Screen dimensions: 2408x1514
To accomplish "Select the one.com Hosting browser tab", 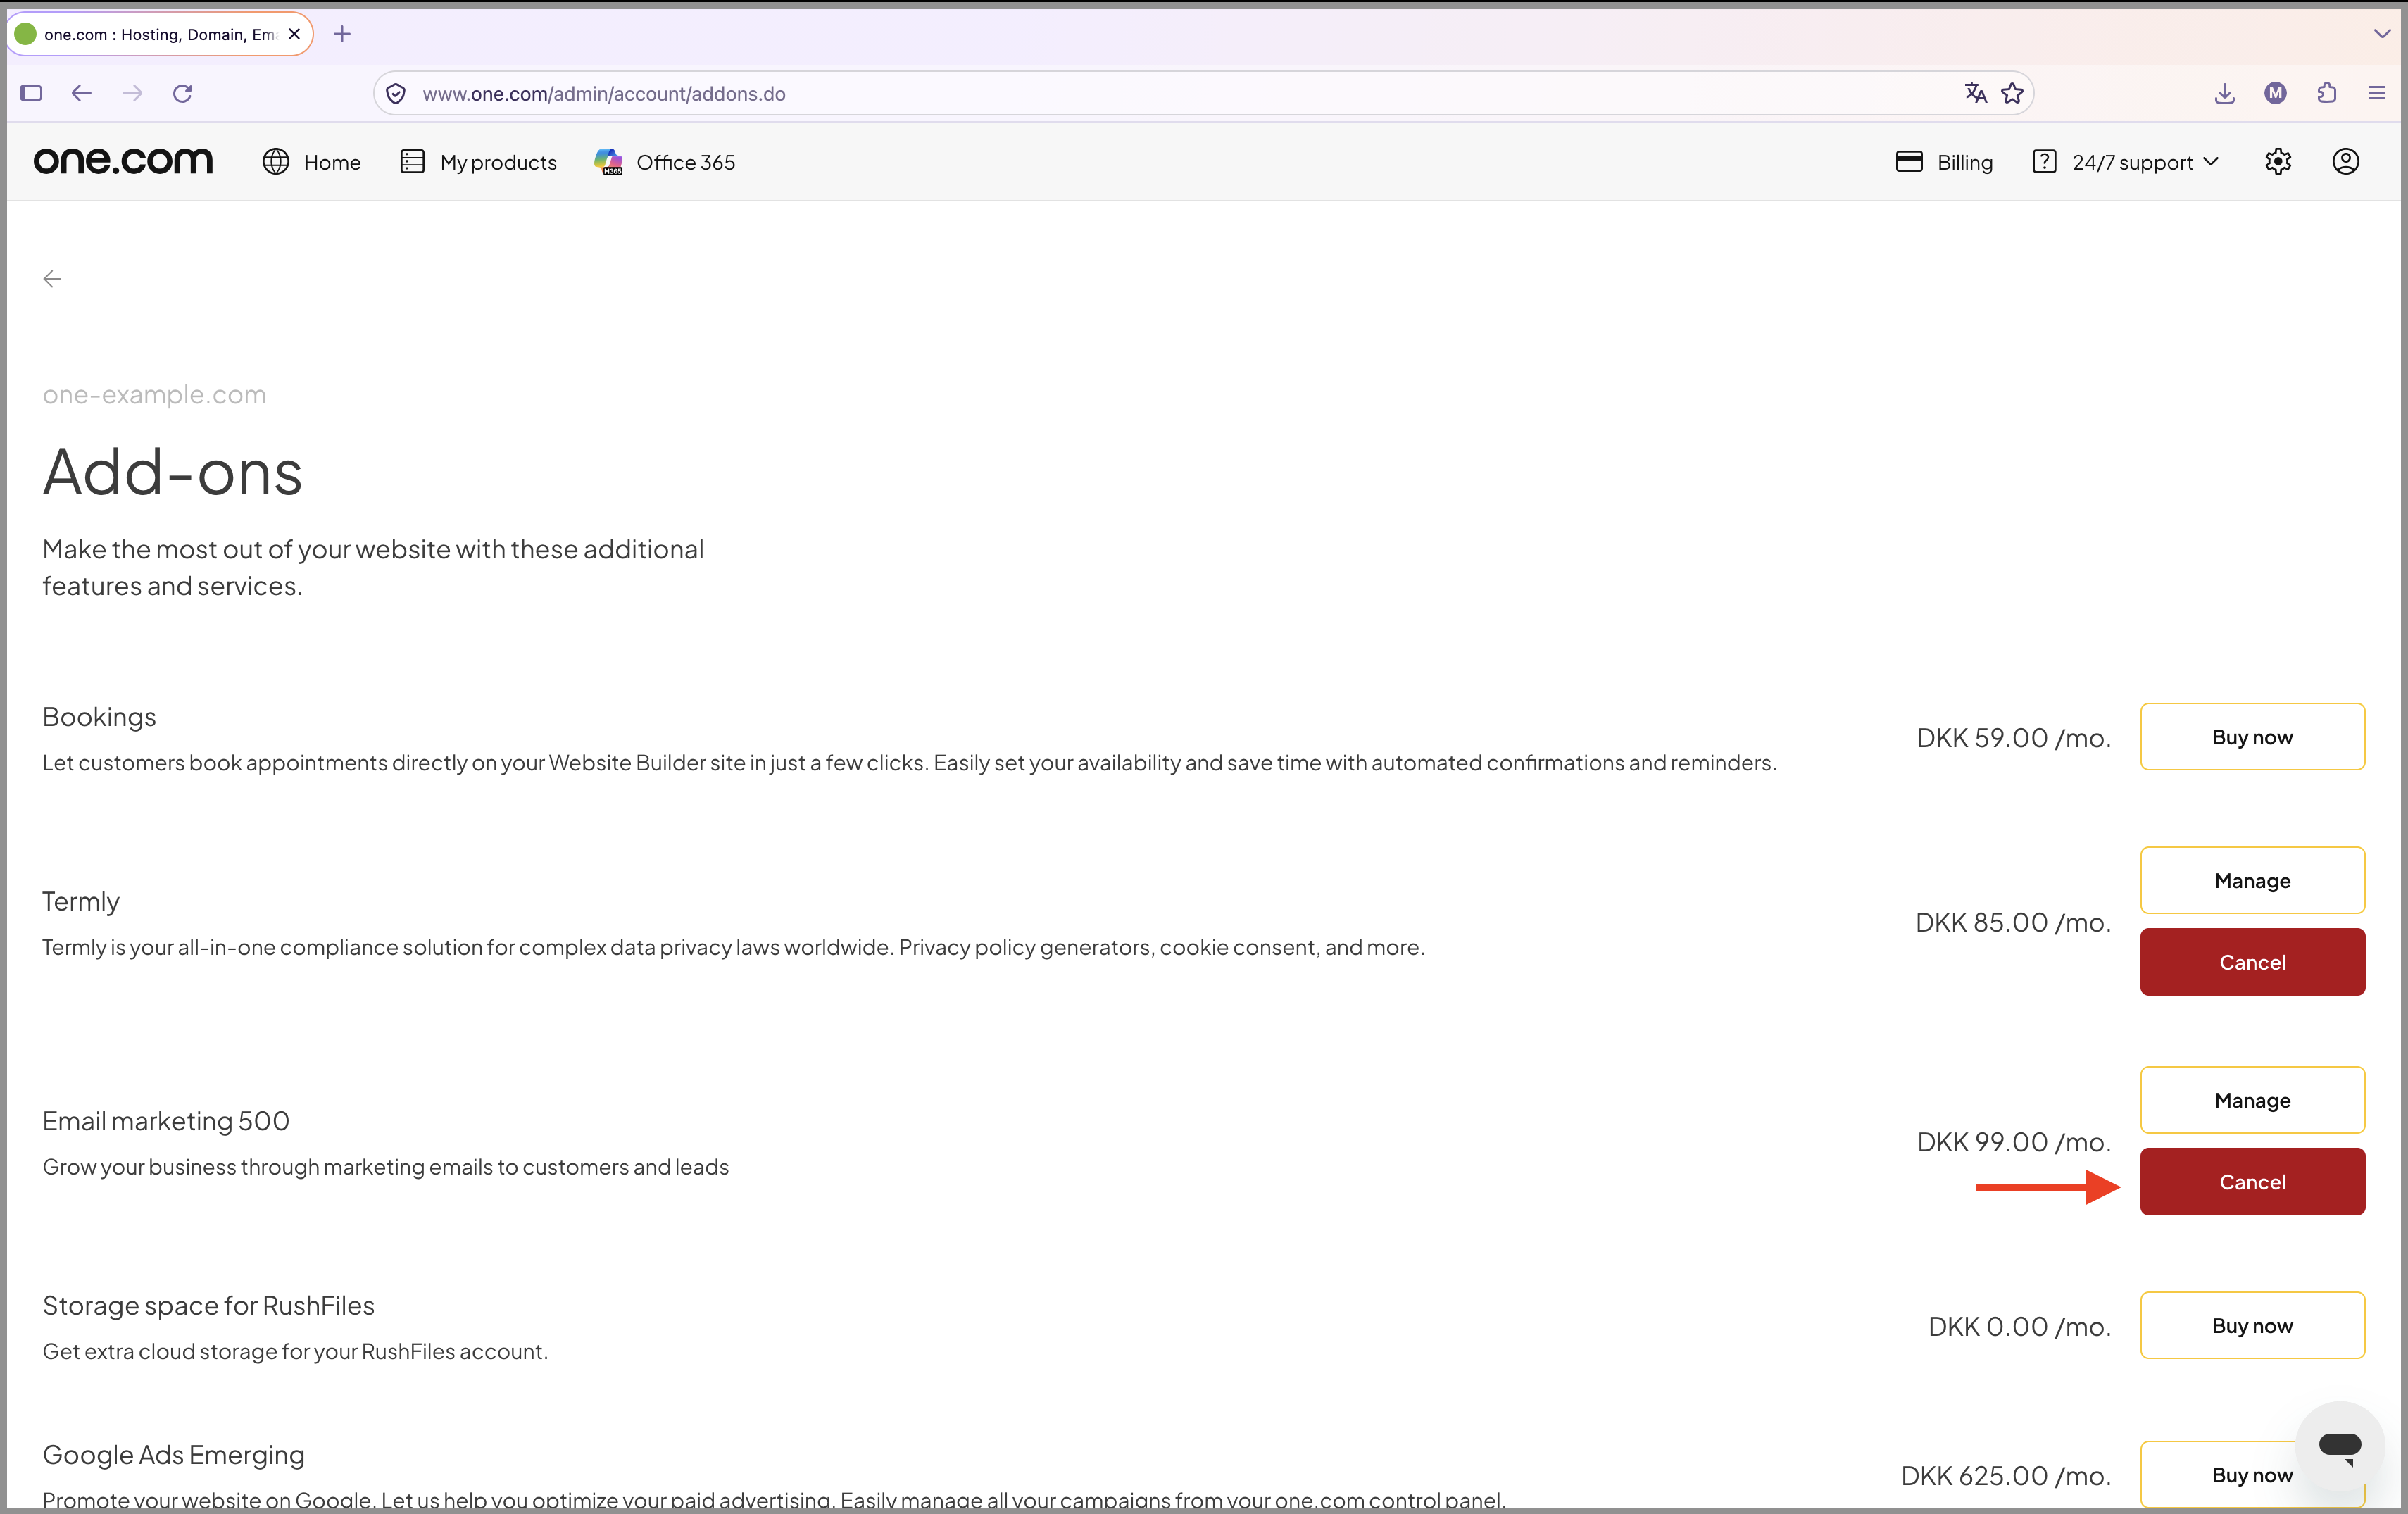I will [161, 34].
